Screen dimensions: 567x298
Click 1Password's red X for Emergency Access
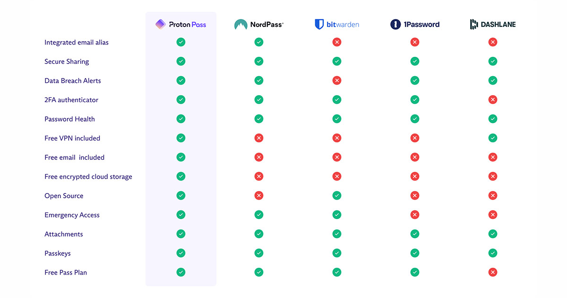click(x=414, y=215)
